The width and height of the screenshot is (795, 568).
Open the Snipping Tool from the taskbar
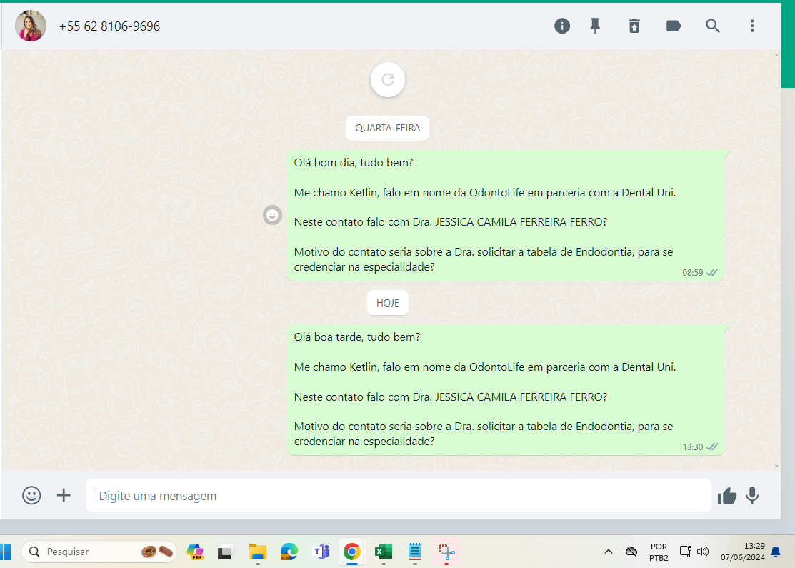coord(446,552)
